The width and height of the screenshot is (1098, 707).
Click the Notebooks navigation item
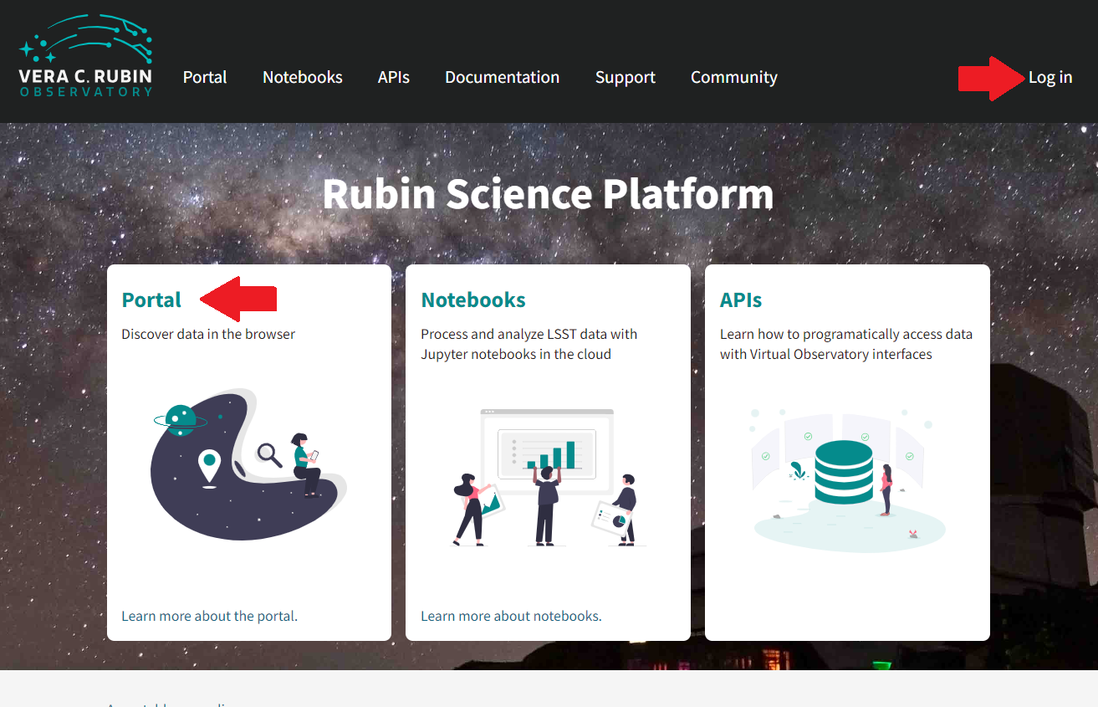[302, 77]
